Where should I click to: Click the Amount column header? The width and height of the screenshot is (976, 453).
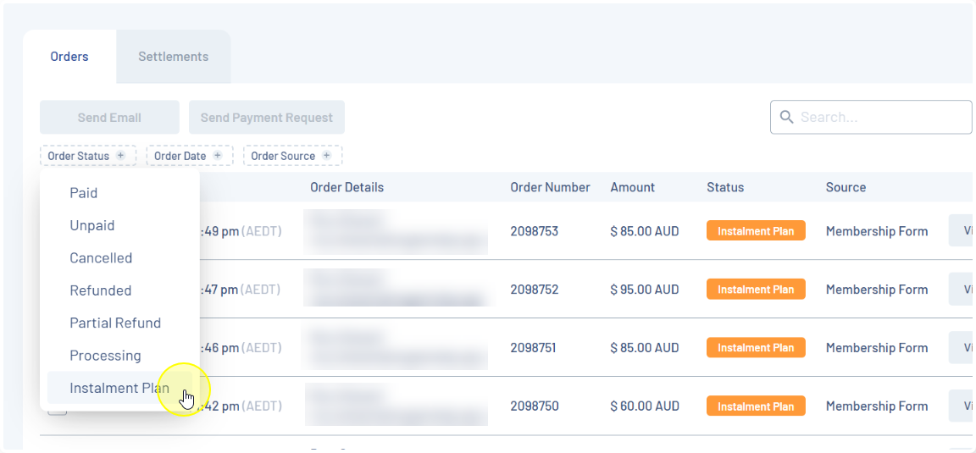coord(632,187)
